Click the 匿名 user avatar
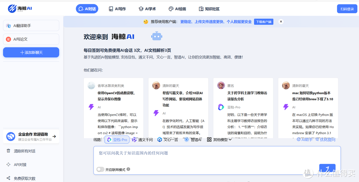The height and width of the screenshot is (182, 359). coord(221,86)
